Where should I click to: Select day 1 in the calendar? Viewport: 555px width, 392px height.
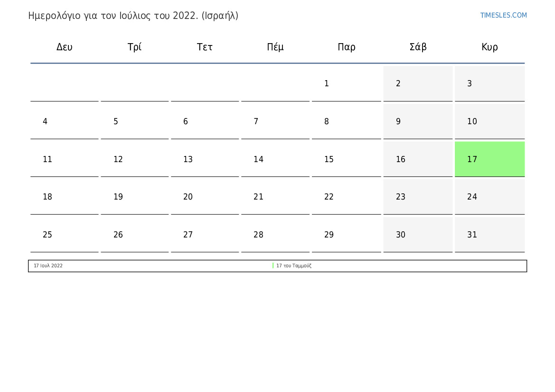point(346,84)
